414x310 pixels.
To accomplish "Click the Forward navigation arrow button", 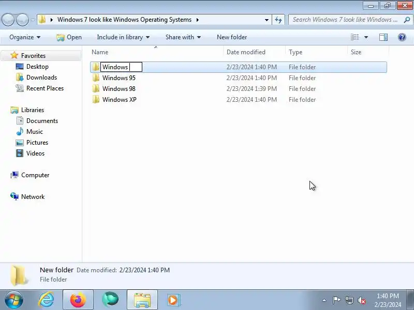I will click(x=23, y=20).
